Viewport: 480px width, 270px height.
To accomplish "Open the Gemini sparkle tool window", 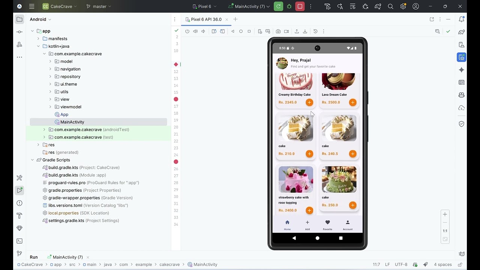I will pyautogui.click(x=462, y=70).
